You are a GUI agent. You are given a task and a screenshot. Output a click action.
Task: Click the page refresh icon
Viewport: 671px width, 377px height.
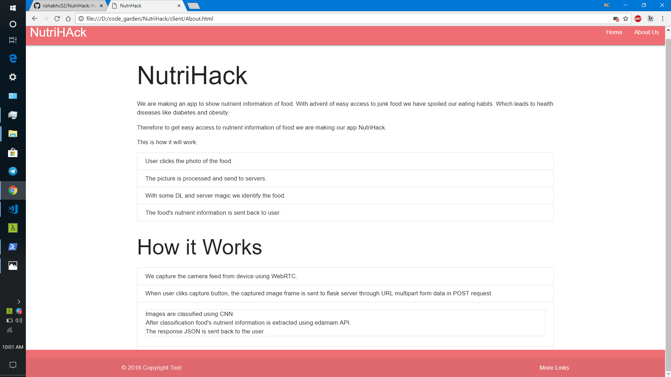[57, 19]
